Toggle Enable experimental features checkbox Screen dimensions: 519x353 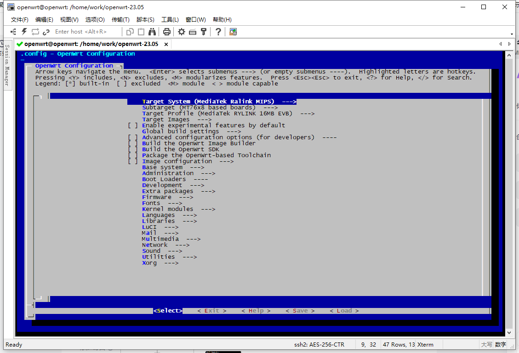pos(133,125)
